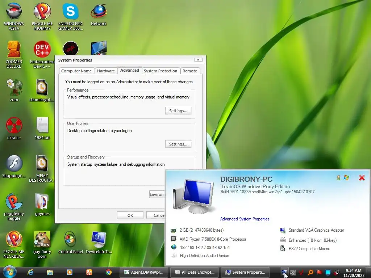Click the processor icon beside AMD Ryzen
The width and height of the screenshot is (371, 278).
click(174, 239)
